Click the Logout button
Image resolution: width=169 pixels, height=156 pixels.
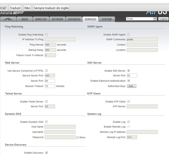click(x=164, y=19)
